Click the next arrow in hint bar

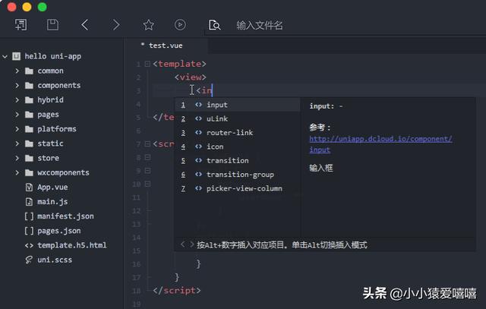click(192, 244)
